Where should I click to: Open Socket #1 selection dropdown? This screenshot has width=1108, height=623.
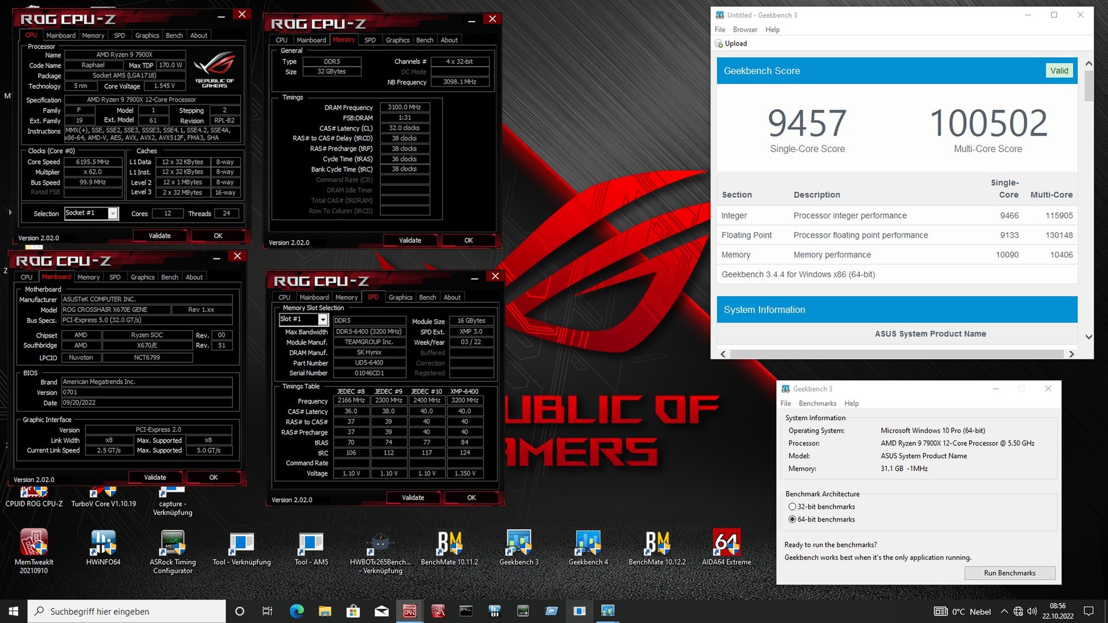click(113, 213)
